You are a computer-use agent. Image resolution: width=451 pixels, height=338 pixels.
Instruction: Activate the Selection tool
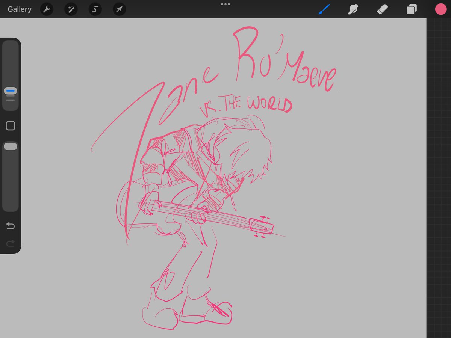pyautogui.click(x=95, y=9)
